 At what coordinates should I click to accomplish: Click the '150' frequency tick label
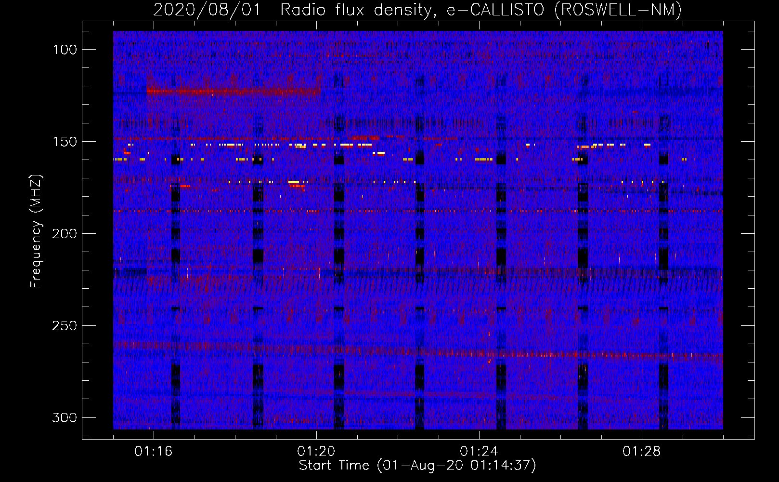[65, 142]
